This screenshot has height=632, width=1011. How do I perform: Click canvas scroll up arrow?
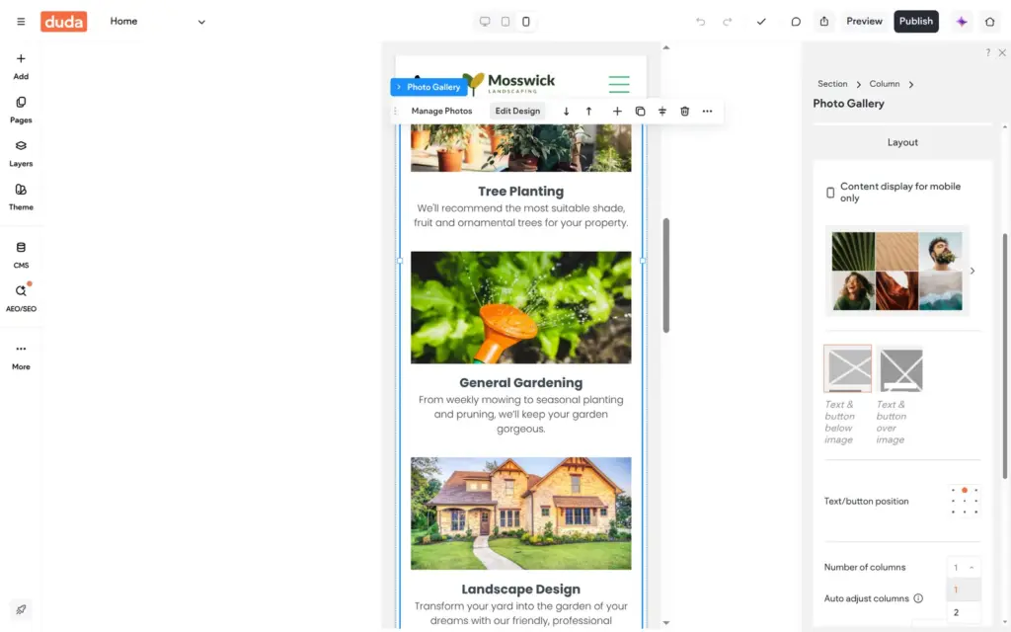[666, 47]
